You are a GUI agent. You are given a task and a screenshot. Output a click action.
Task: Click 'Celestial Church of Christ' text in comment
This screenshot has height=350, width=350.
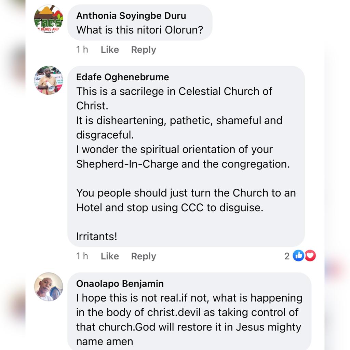[226, 91]
